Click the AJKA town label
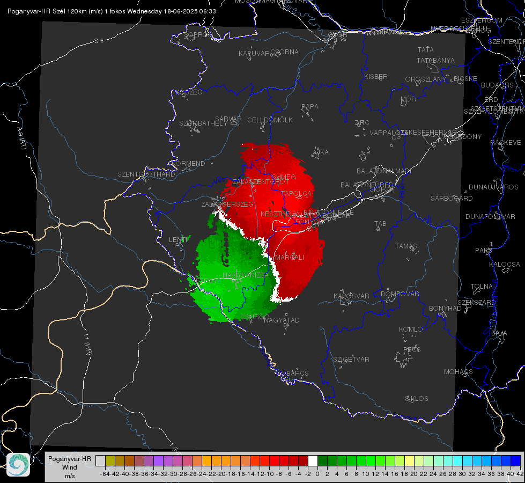This screenshot has height=483, width=525. click(321, 152)
